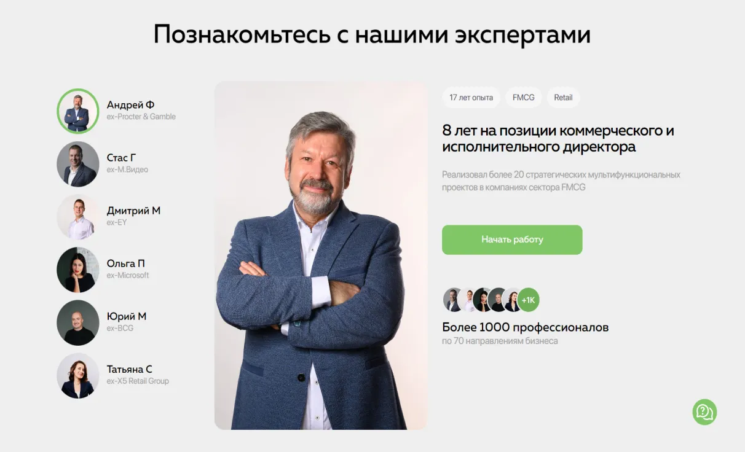Click the ex-BCG expert label
This screenshot has height=452, width=745.
point(120,328)
